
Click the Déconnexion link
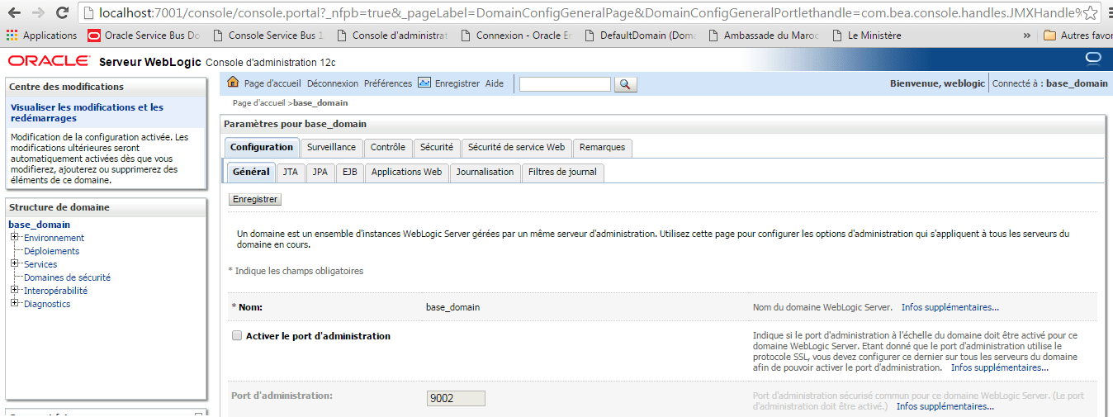click(x=333, y=83)
